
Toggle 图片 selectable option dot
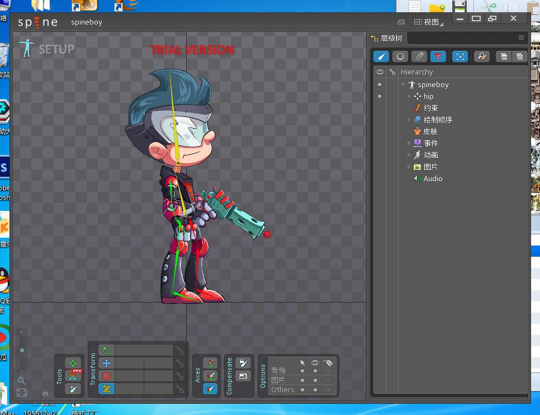pos(302,380)
